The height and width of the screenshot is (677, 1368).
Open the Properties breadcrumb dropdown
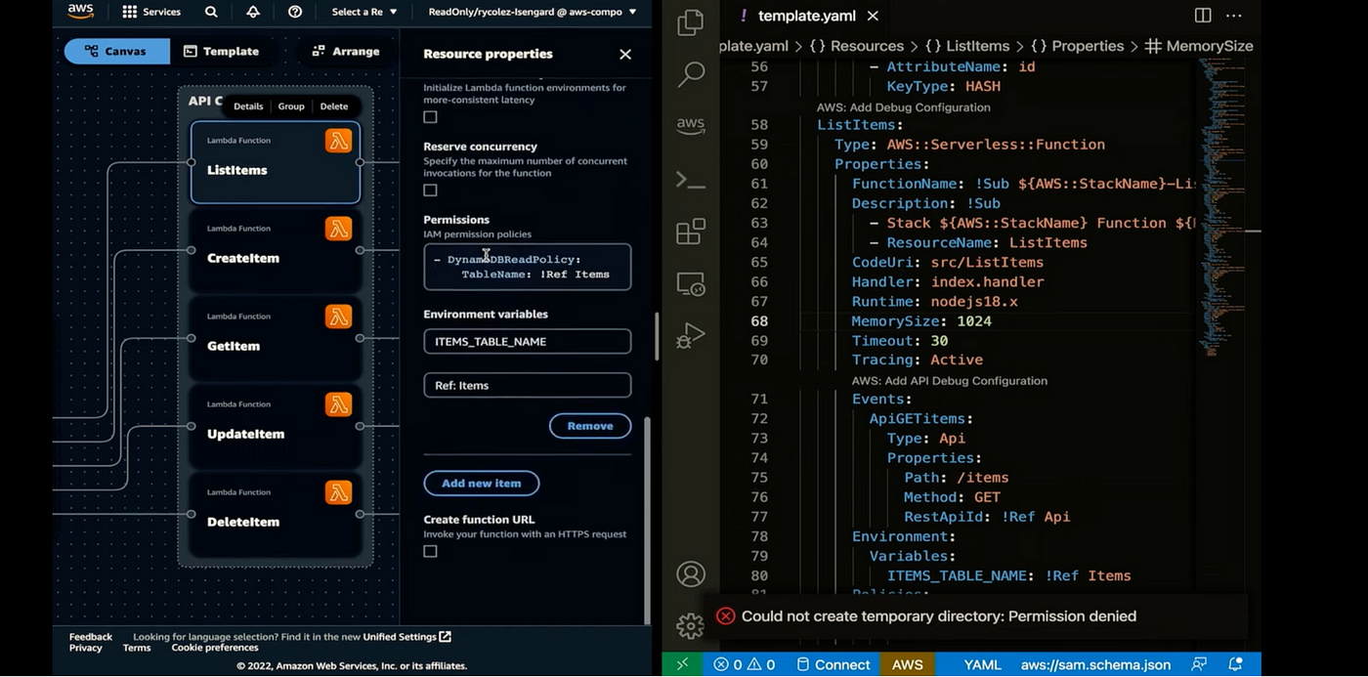click(1077, 46)
